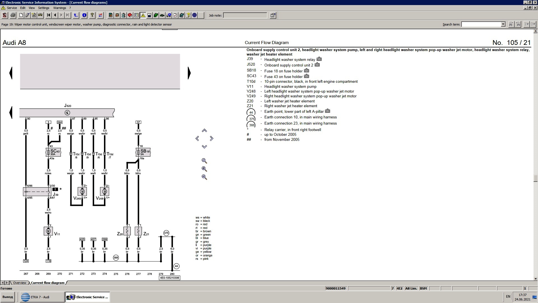Click the print icon in toolbar
Screen dimensions: 538x303
coord(13,15)
